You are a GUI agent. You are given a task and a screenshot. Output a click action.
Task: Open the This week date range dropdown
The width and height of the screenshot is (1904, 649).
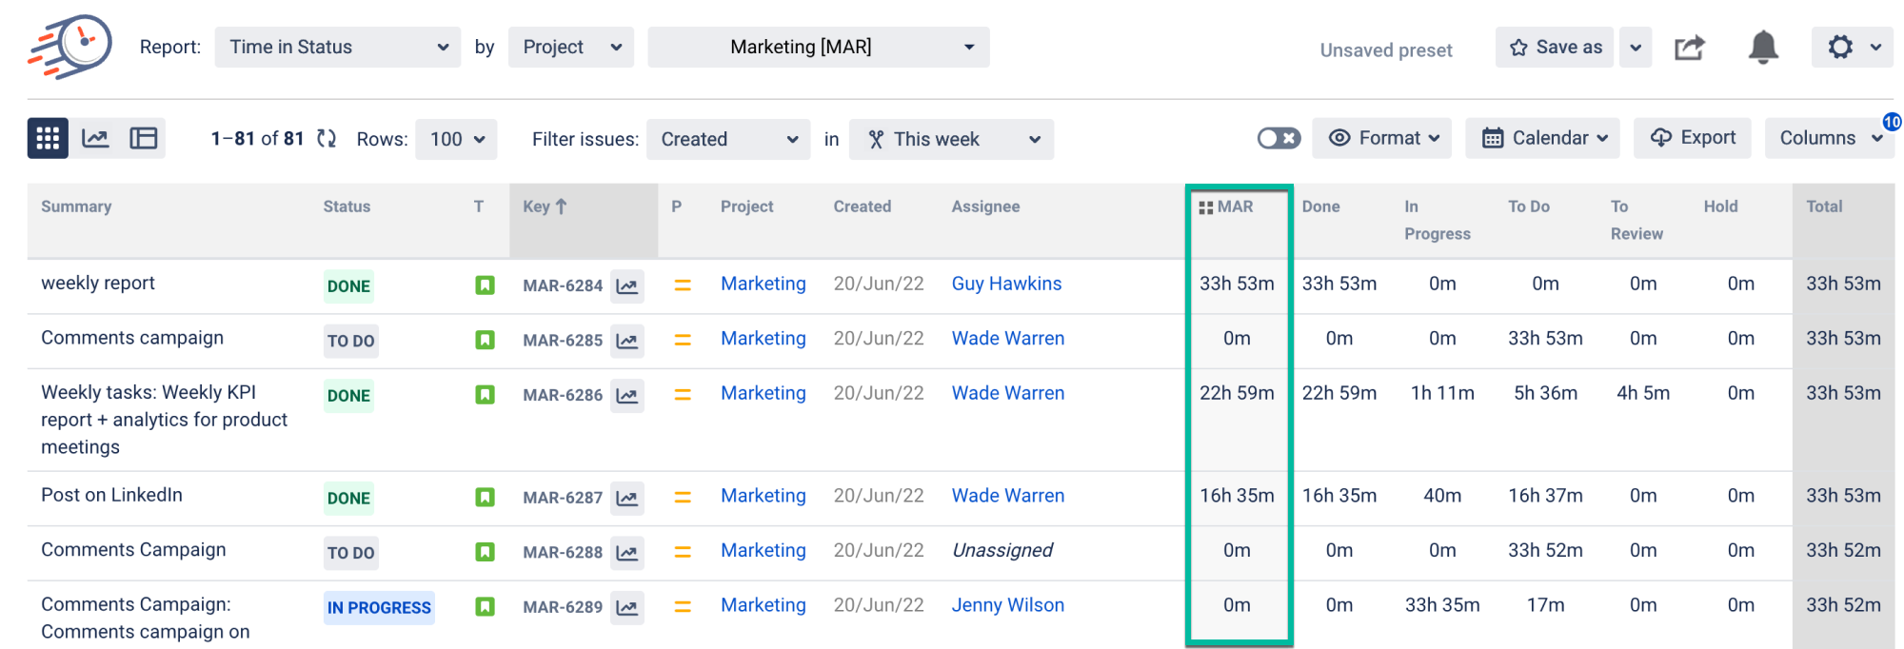click(x=951, y=139)
